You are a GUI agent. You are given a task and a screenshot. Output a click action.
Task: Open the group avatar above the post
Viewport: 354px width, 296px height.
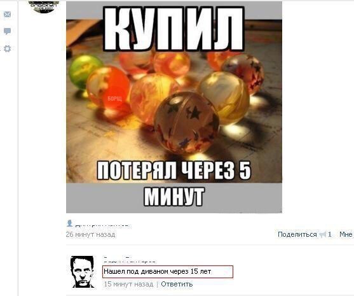(x=44, y=7)
